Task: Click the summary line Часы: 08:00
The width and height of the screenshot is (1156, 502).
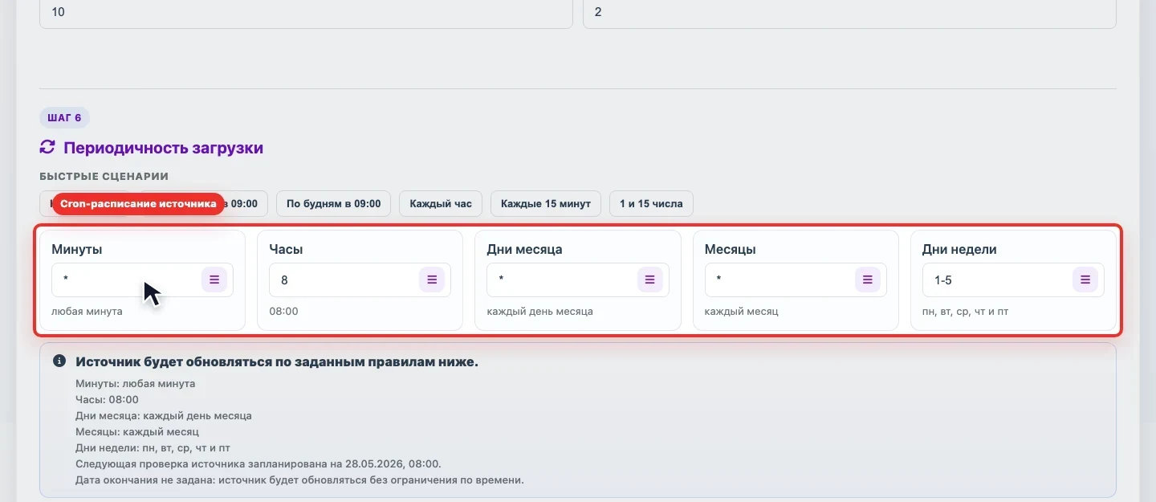Action: pos(107,400)
